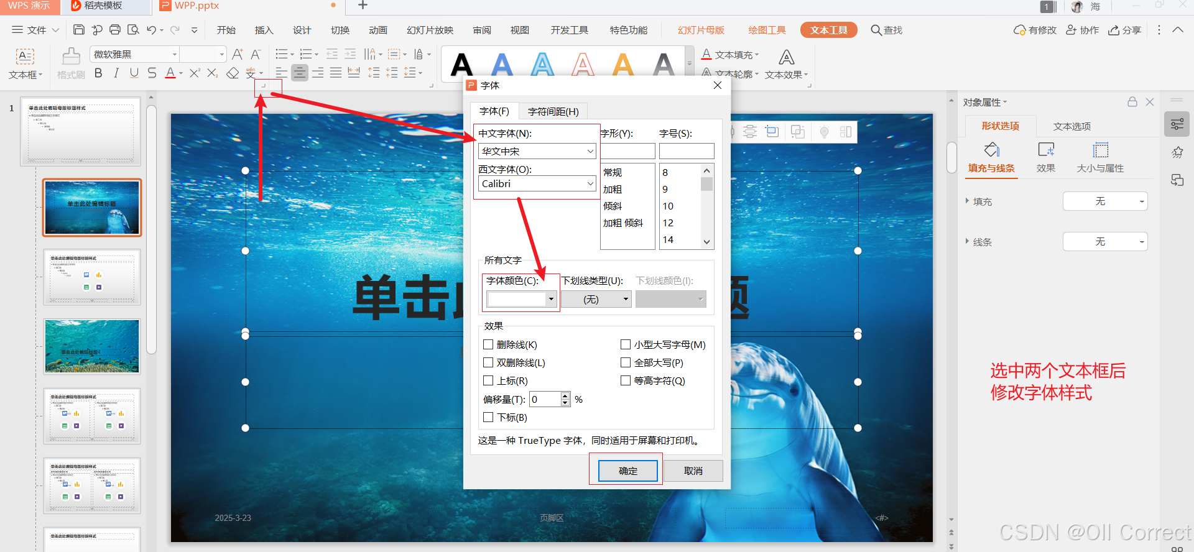The height and width of the screenshot is (552, 1194).
Task: Apply subscript X₂ formatting
Action: (213, 73)
